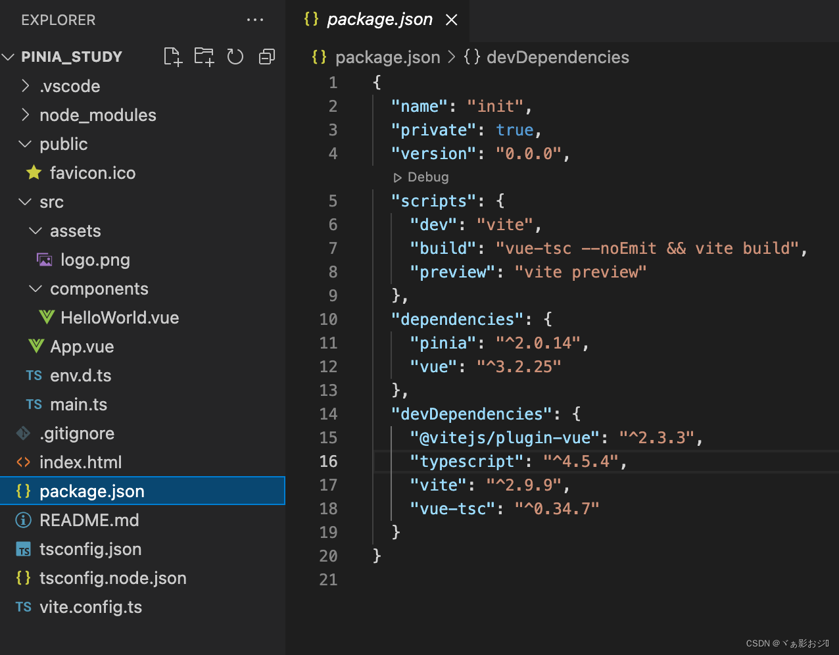Viewport: 839px width, 655px height.
Task: Refresh the Explorer file tree
Action: [x=235, y=57]
